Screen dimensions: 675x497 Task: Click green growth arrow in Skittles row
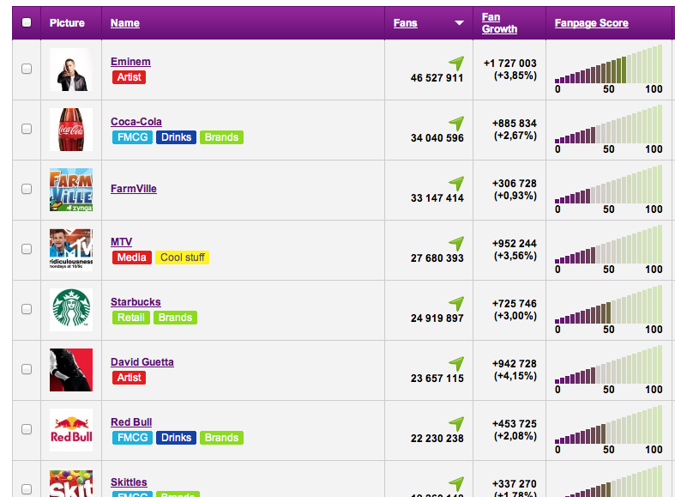point(456,484)
